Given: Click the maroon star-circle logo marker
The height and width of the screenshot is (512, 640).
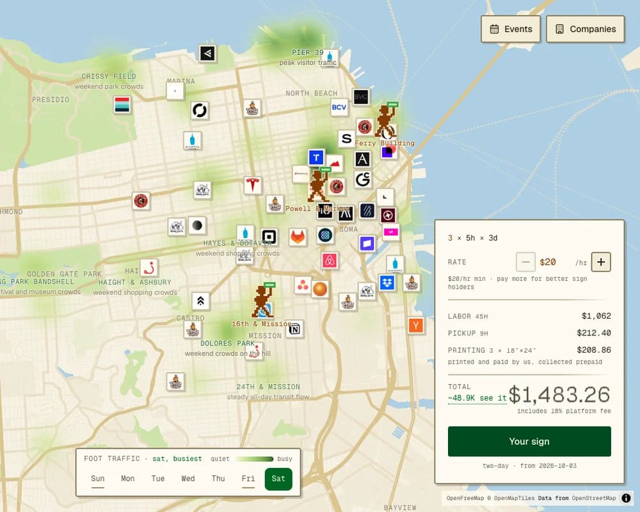Looking at the screenshot, I should point(388,215).
